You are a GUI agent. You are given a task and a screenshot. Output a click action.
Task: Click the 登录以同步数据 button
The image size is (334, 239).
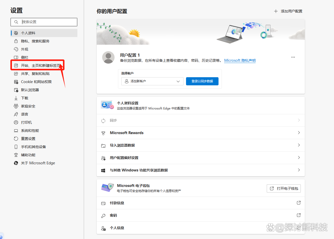tap(202, 81)
